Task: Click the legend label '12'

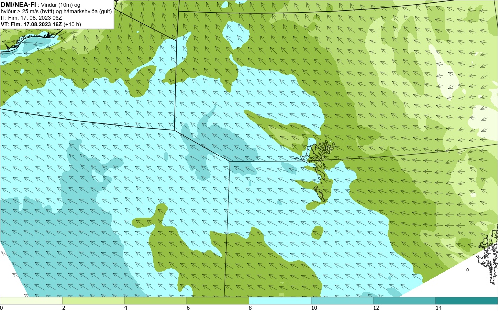Action: click(x=376, y=308)
